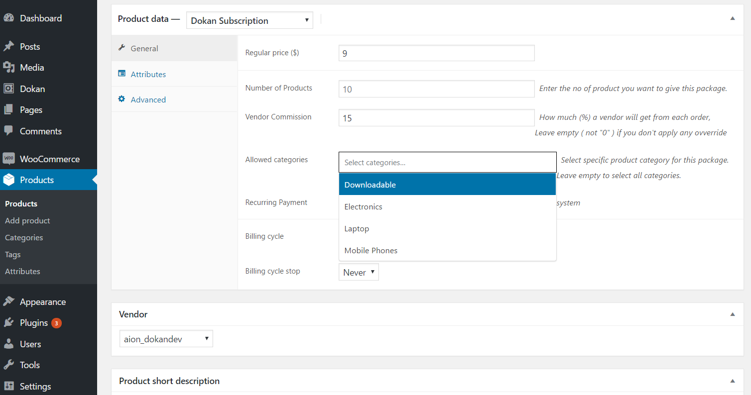Open the Dashboard menu
751x395 pixels.
(48, 18)
